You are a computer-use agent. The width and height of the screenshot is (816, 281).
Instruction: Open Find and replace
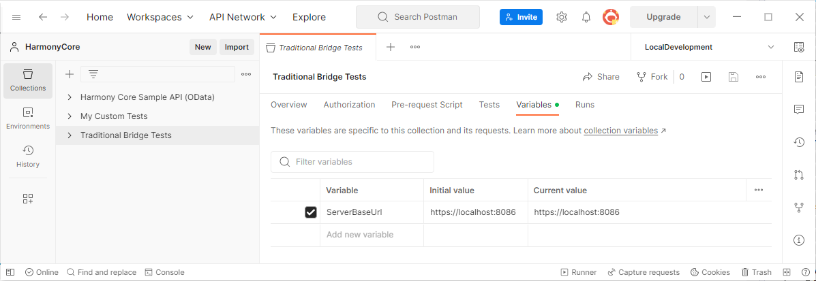[102, 272]
